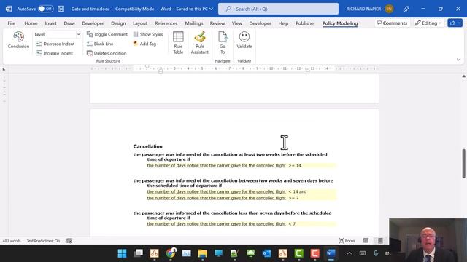Collapse the ribbon with the chevron
Viewport: 467px width, 262px height.
coord(459,60)
